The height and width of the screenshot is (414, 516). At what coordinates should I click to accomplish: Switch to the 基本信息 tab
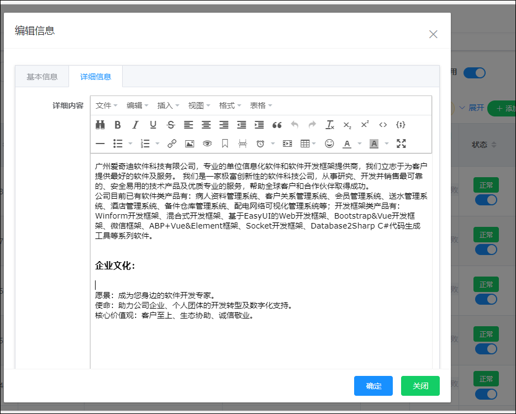coord(42,77)
